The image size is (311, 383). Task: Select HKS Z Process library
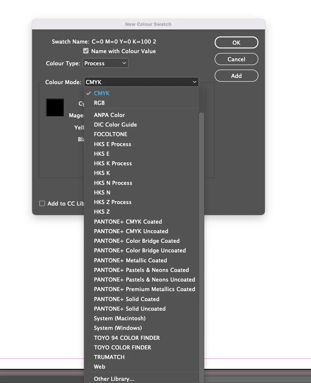tap(141, 202)
